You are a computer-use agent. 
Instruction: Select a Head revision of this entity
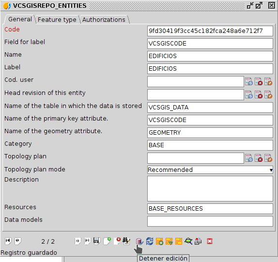click(249, 94)
